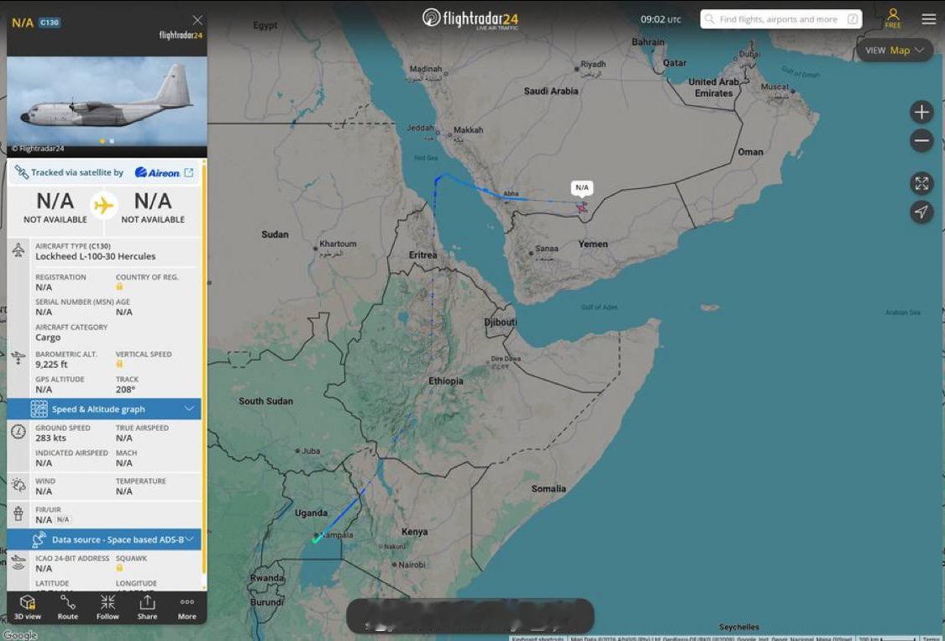Open the Aireon external link

coord(189,172)
